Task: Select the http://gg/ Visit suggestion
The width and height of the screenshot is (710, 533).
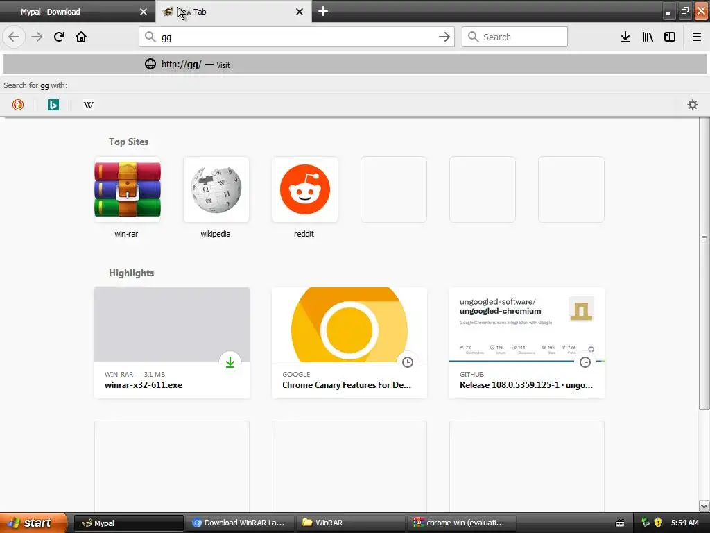Action: coord(354,64)
